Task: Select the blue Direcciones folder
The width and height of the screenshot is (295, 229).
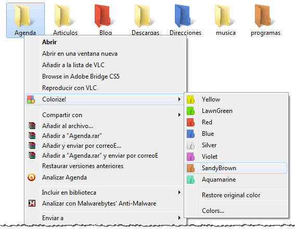Action: pyautogui.click(x=183, y=16)
